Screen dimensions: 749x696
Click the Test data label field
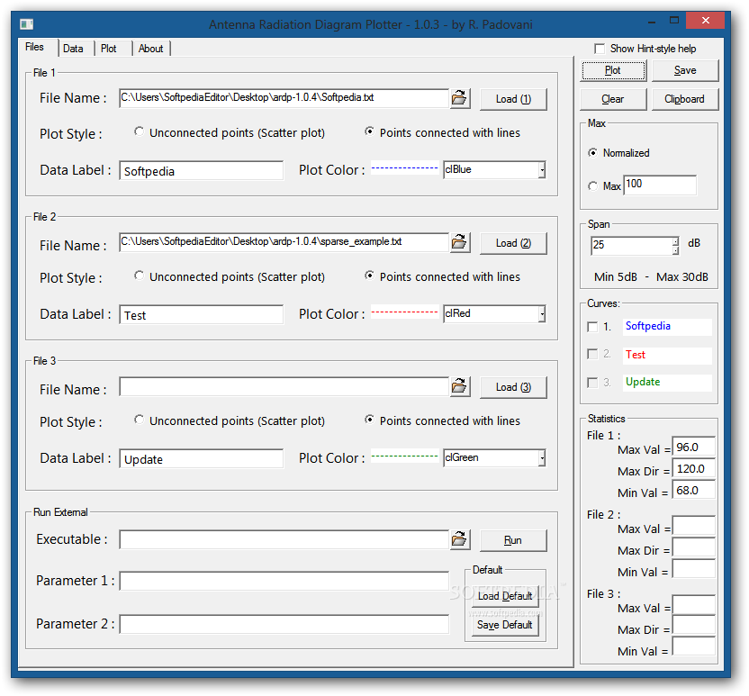[x=201, y=315]
